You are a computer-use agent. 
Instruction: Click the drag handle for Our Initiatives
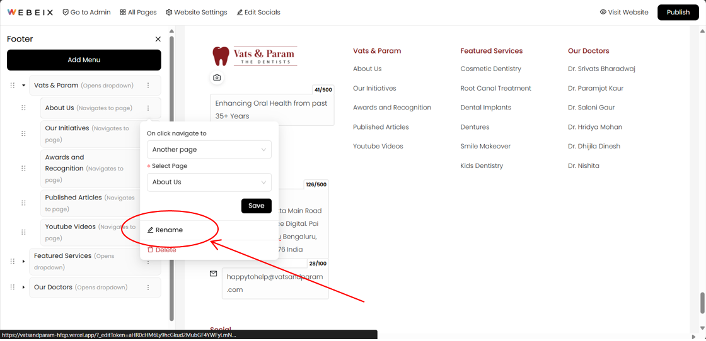[x=23, y=133]
